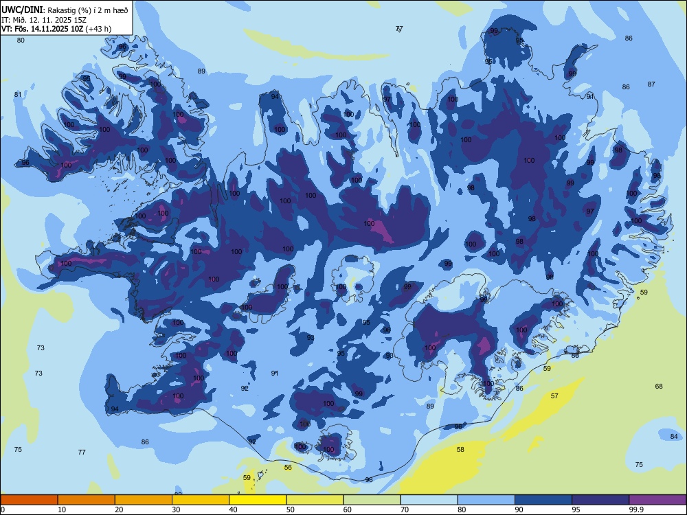Select the golden 30–40 legend swatch
This screenshot has height=515, width=687.
click(x=201, y=500)
